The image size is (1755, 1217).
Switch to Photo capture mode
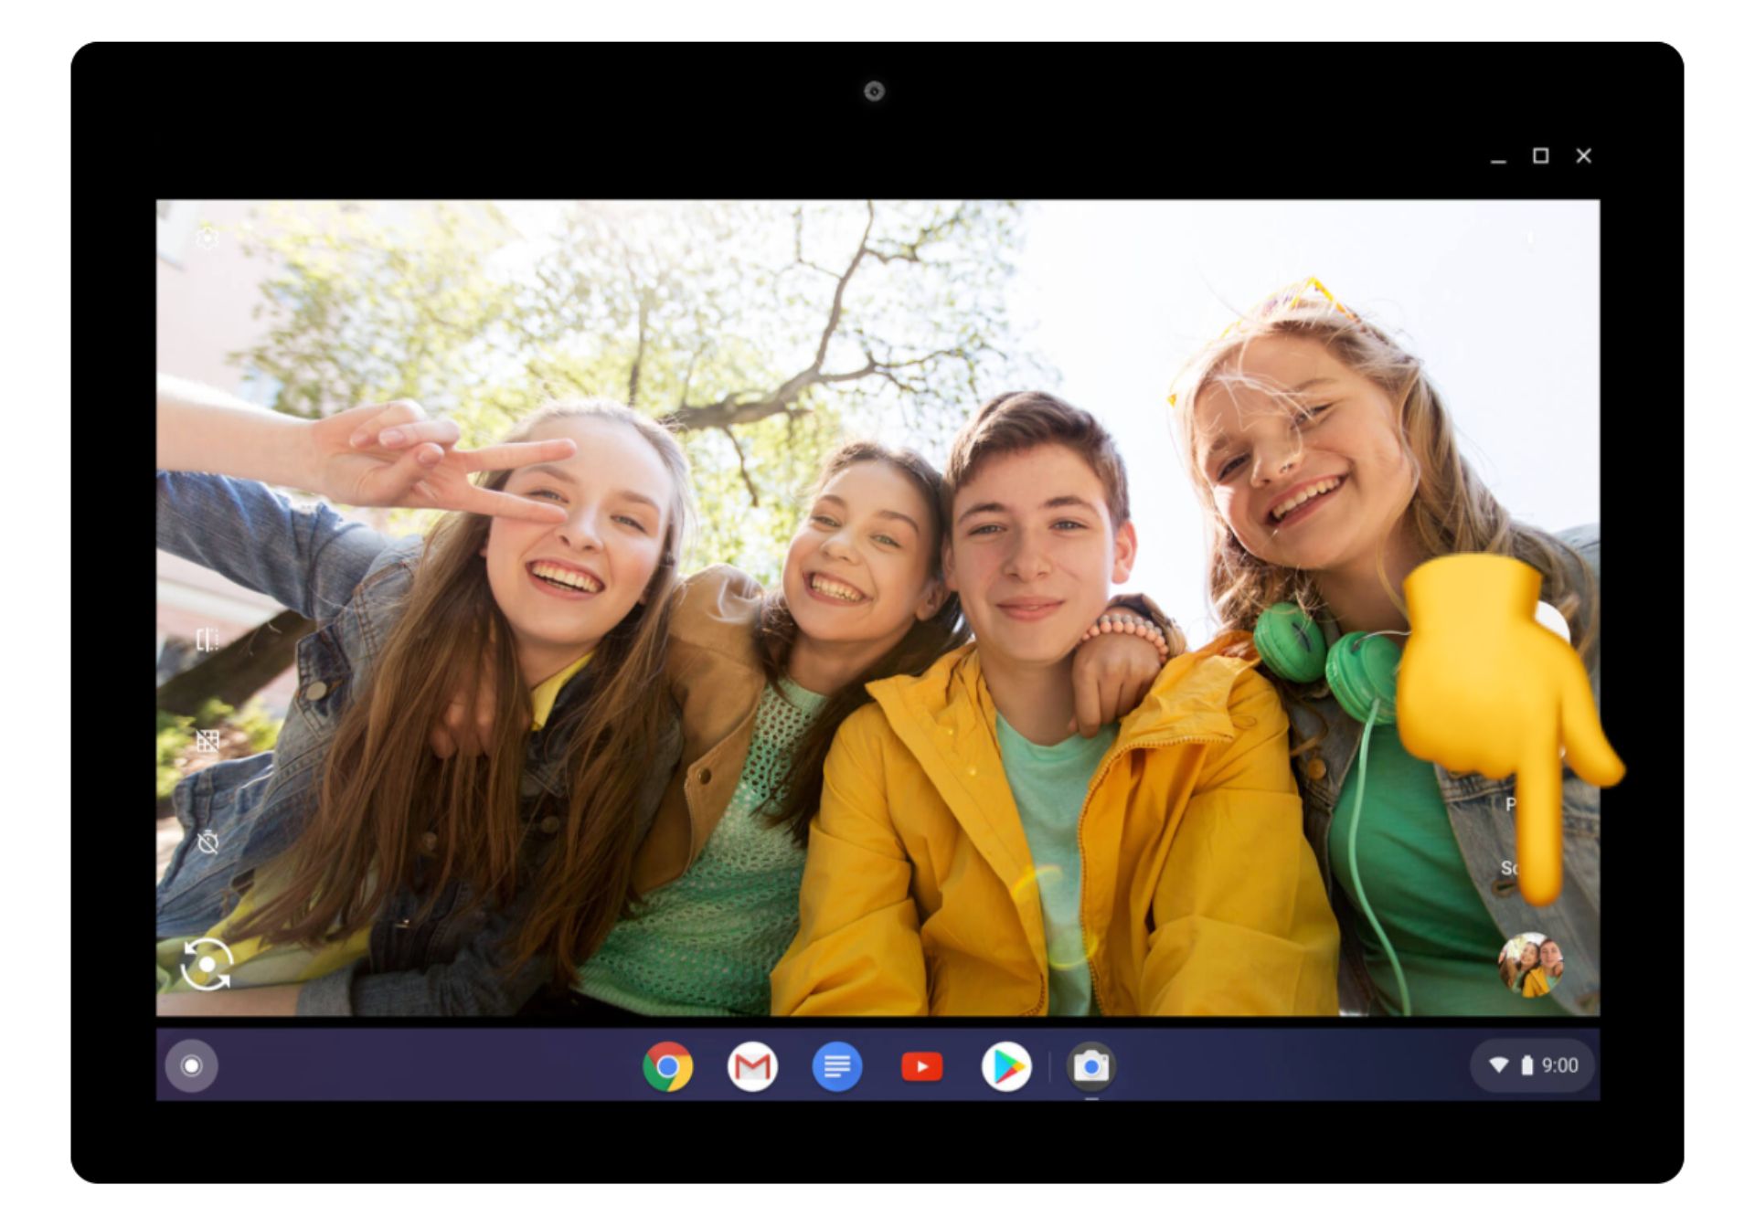[x=1511, y=804]
